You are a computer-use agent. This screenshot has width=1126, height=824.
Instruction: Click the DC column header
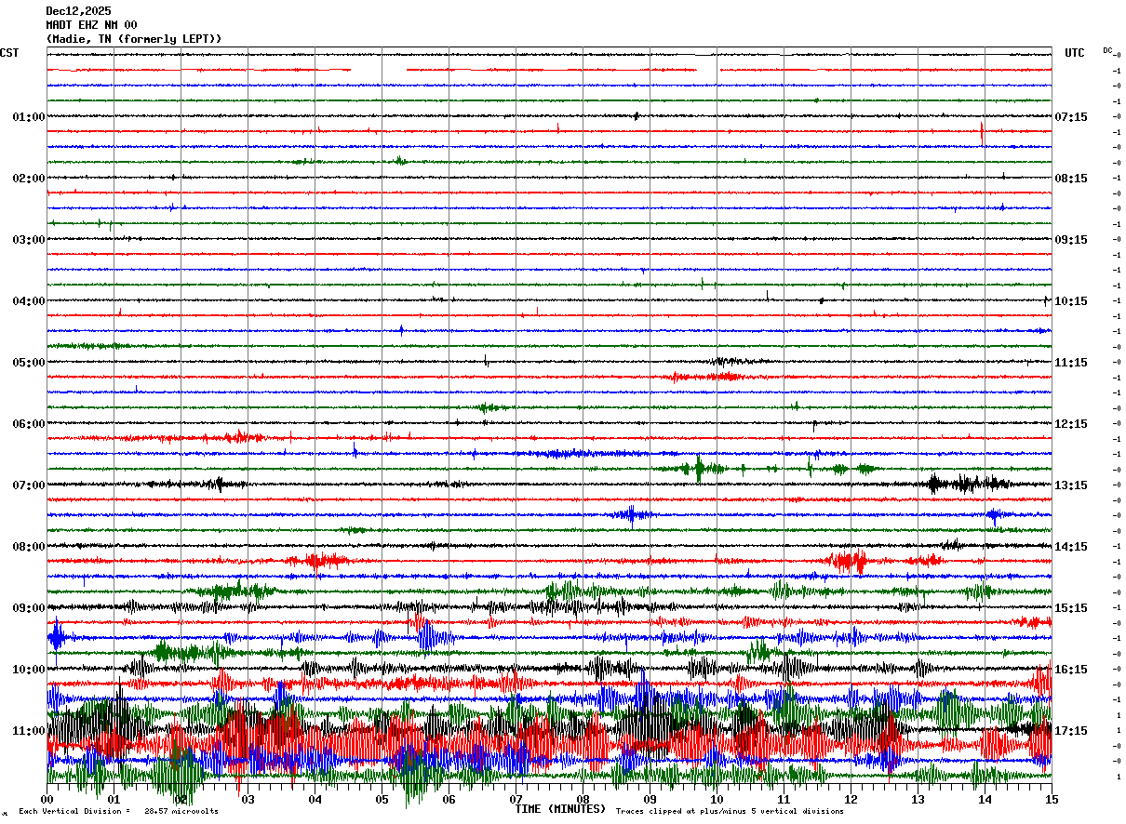click(1107, 50)
